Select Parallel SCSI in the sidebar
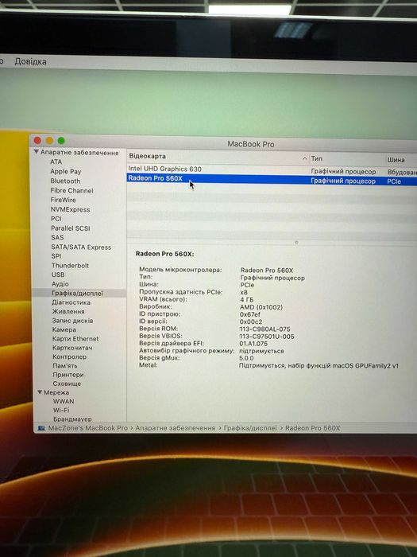The image size is (417, 557). coord(71,228)
